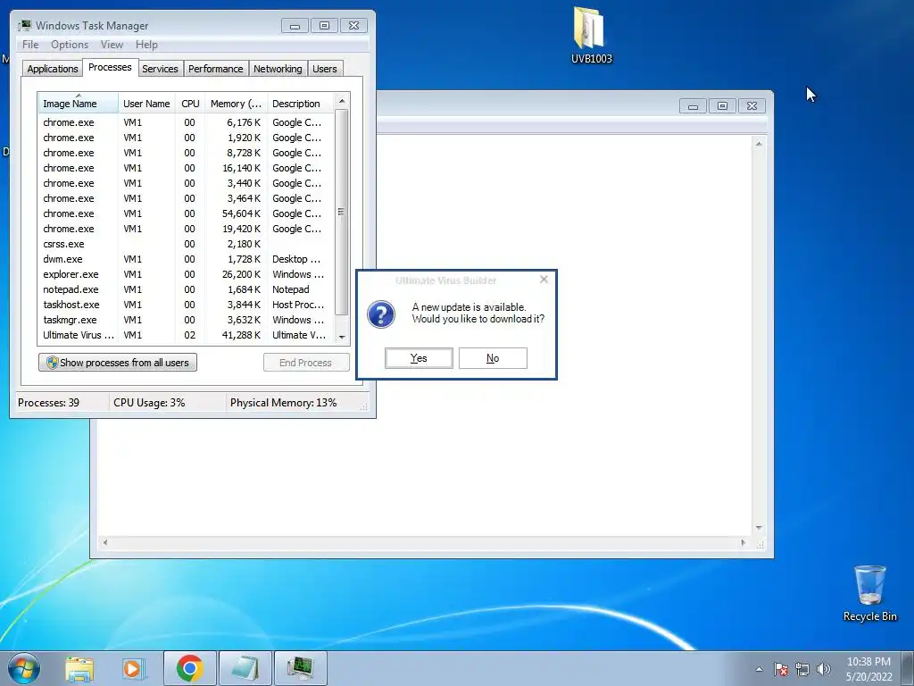Select the Ultimate Virus process row
The height and width of the screenshot is (686, 914).
[x=187, y=335]
